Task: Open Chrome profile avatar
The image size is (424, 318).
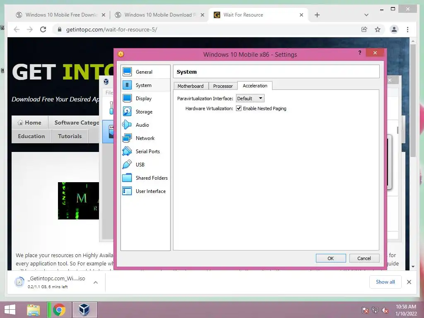Action: pyautogui.click(x=394, y=29)
